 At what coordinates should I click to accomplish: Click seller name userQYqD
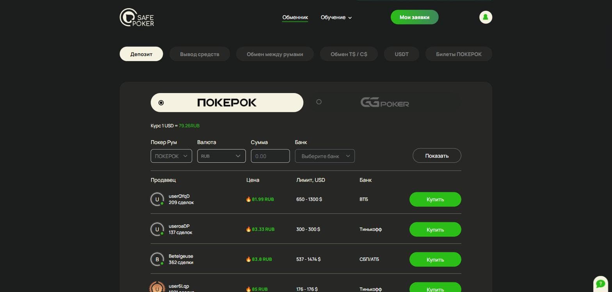179,196
